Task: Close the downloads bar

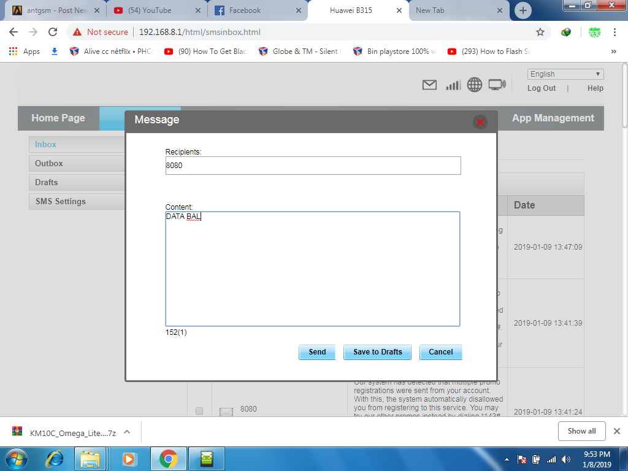Action: pos(617,431)
